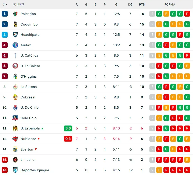Open the red 0:3 live score badge
This screenshot has height=175, width=193.
68,139
